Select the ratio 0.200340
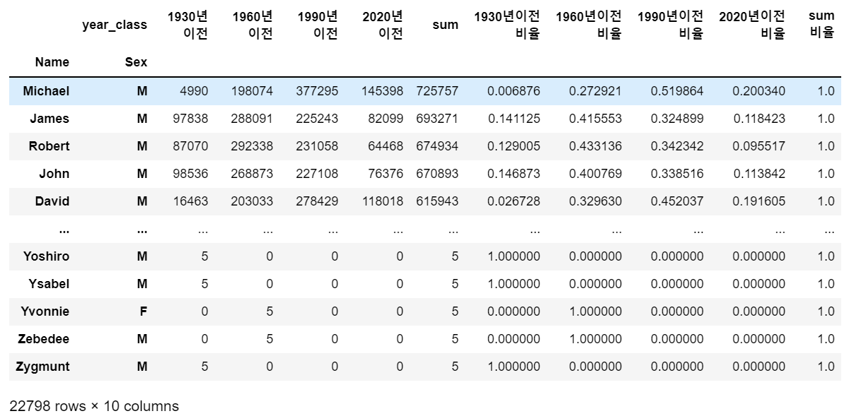This screenshot has height=416, width=849. click(x=759, y=91)
